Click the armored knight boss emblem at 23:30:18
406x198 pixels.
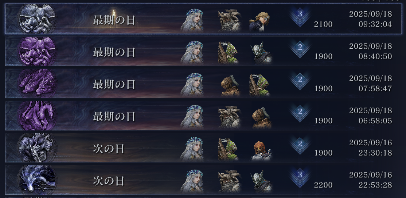click(36, 148)
